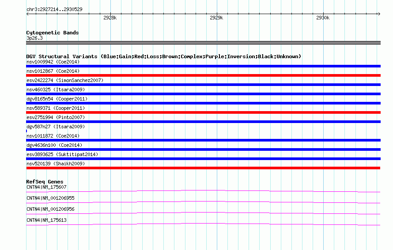Select the magenta line under CNTN4|NM_175607
The image size is (393, 250).
click(x=203, y=191)
